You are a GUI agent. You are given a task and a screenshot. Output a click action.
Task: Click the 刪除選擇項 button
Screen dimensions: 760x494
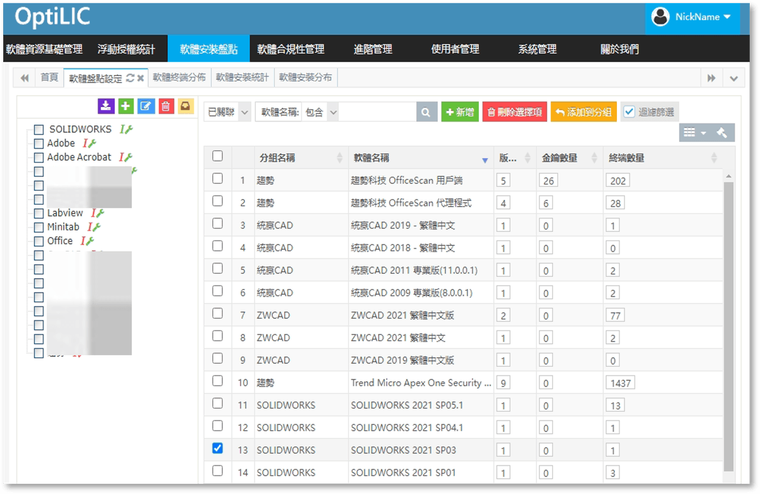pyautogui.click(x=514, y=112)
